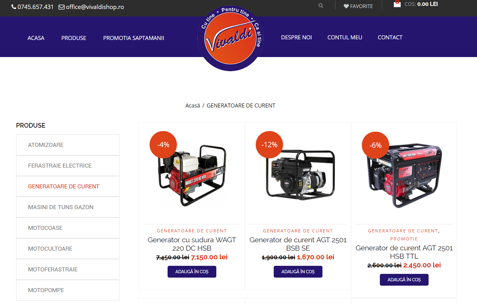Go to the CONTACT page
Viewport: 477px width, 303px height.
[x=390, y=37]
